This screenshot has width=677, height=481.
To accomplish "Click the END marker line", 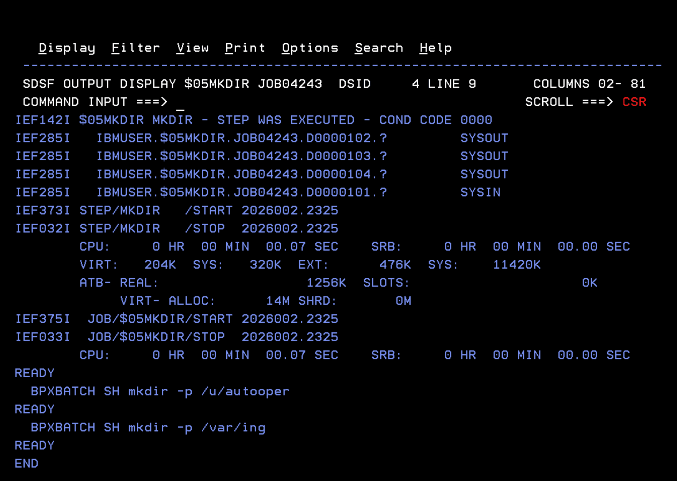I will (x=26, y=463).
